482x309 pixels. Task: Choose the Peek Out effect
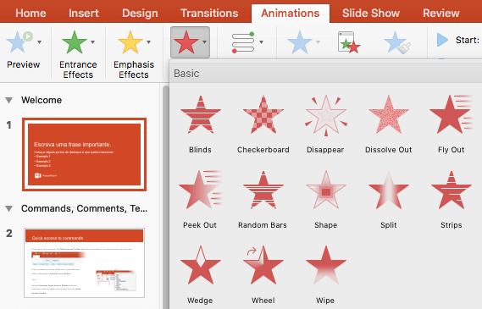point(200,199)
